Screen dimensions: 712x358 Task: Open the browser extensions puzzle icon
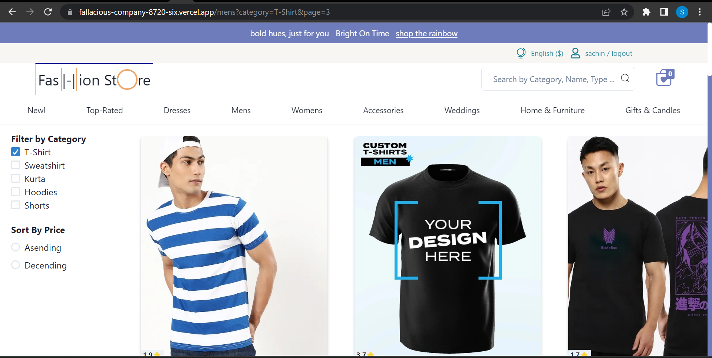click(x=646, y=12)
